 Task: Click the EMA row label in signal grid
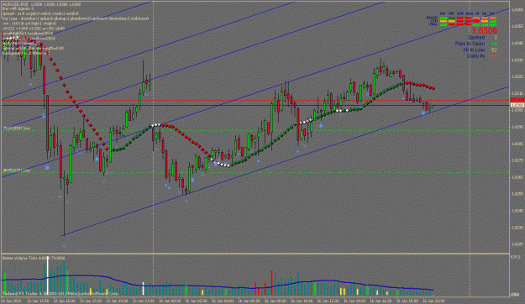434,24
